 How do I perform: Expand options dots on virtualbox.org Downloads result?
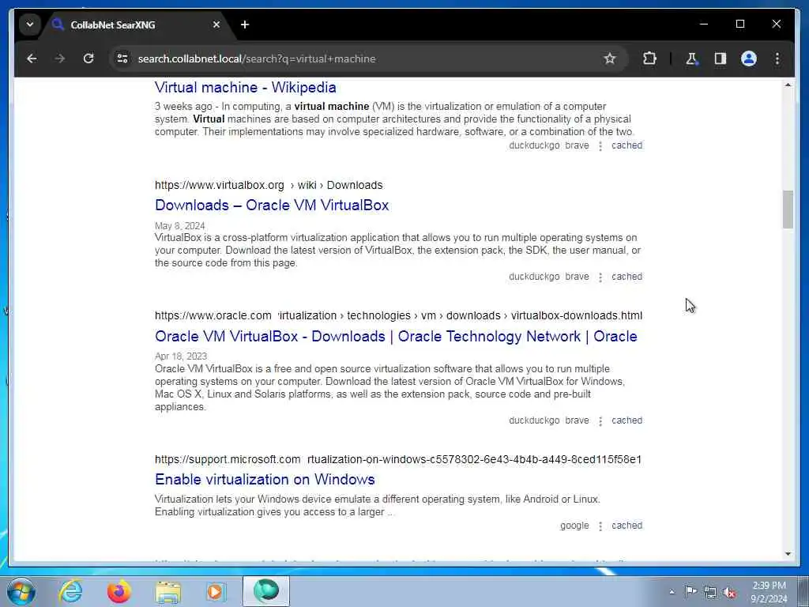(600, 277)
